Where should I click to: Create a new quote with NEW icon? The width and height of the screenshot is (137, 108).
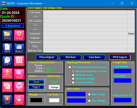7,48
